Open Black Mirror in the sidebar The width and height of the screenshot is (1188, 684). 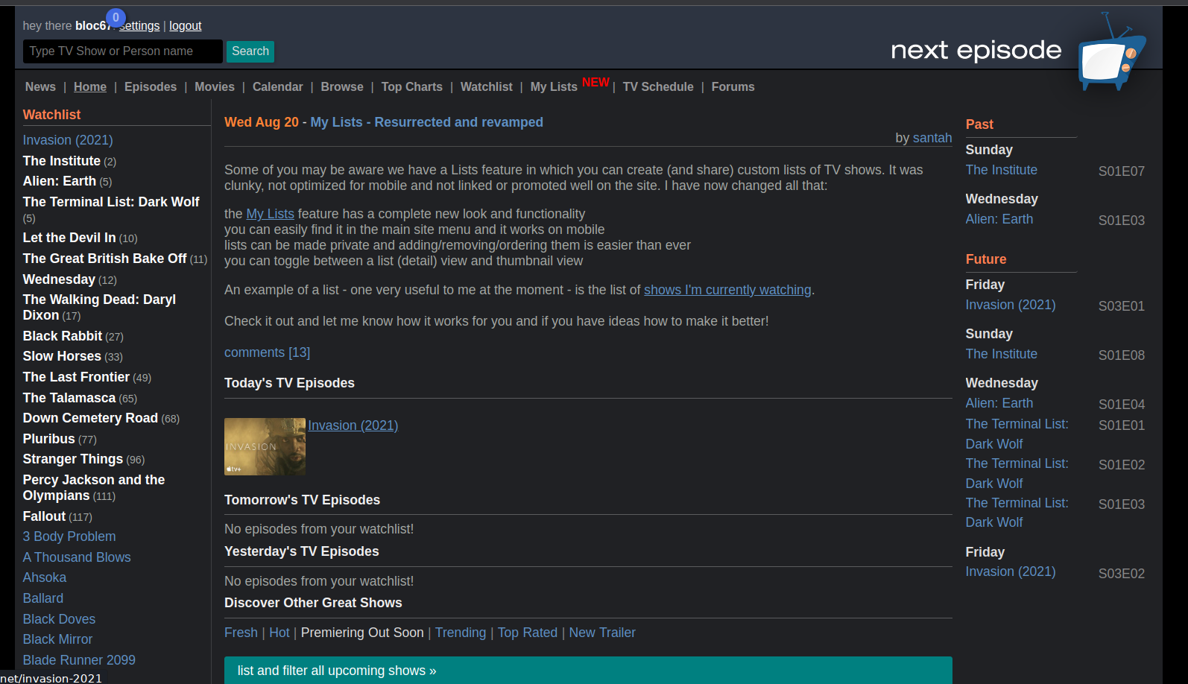click(x=57, y=639)
